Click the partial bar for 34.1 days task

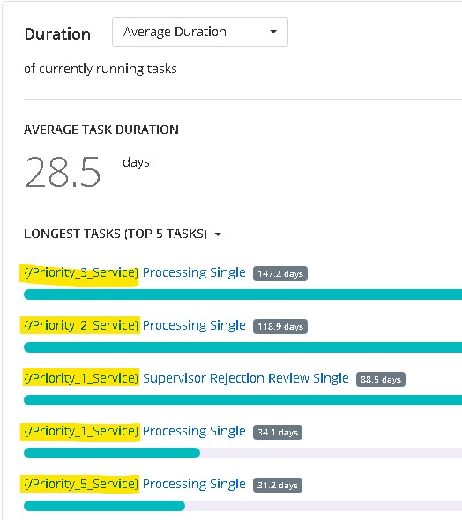(x=112, y=453)
